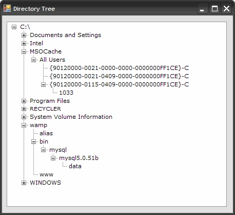Expand the Intel folder node
Screen dimensions: 235x215
(24, 43)
